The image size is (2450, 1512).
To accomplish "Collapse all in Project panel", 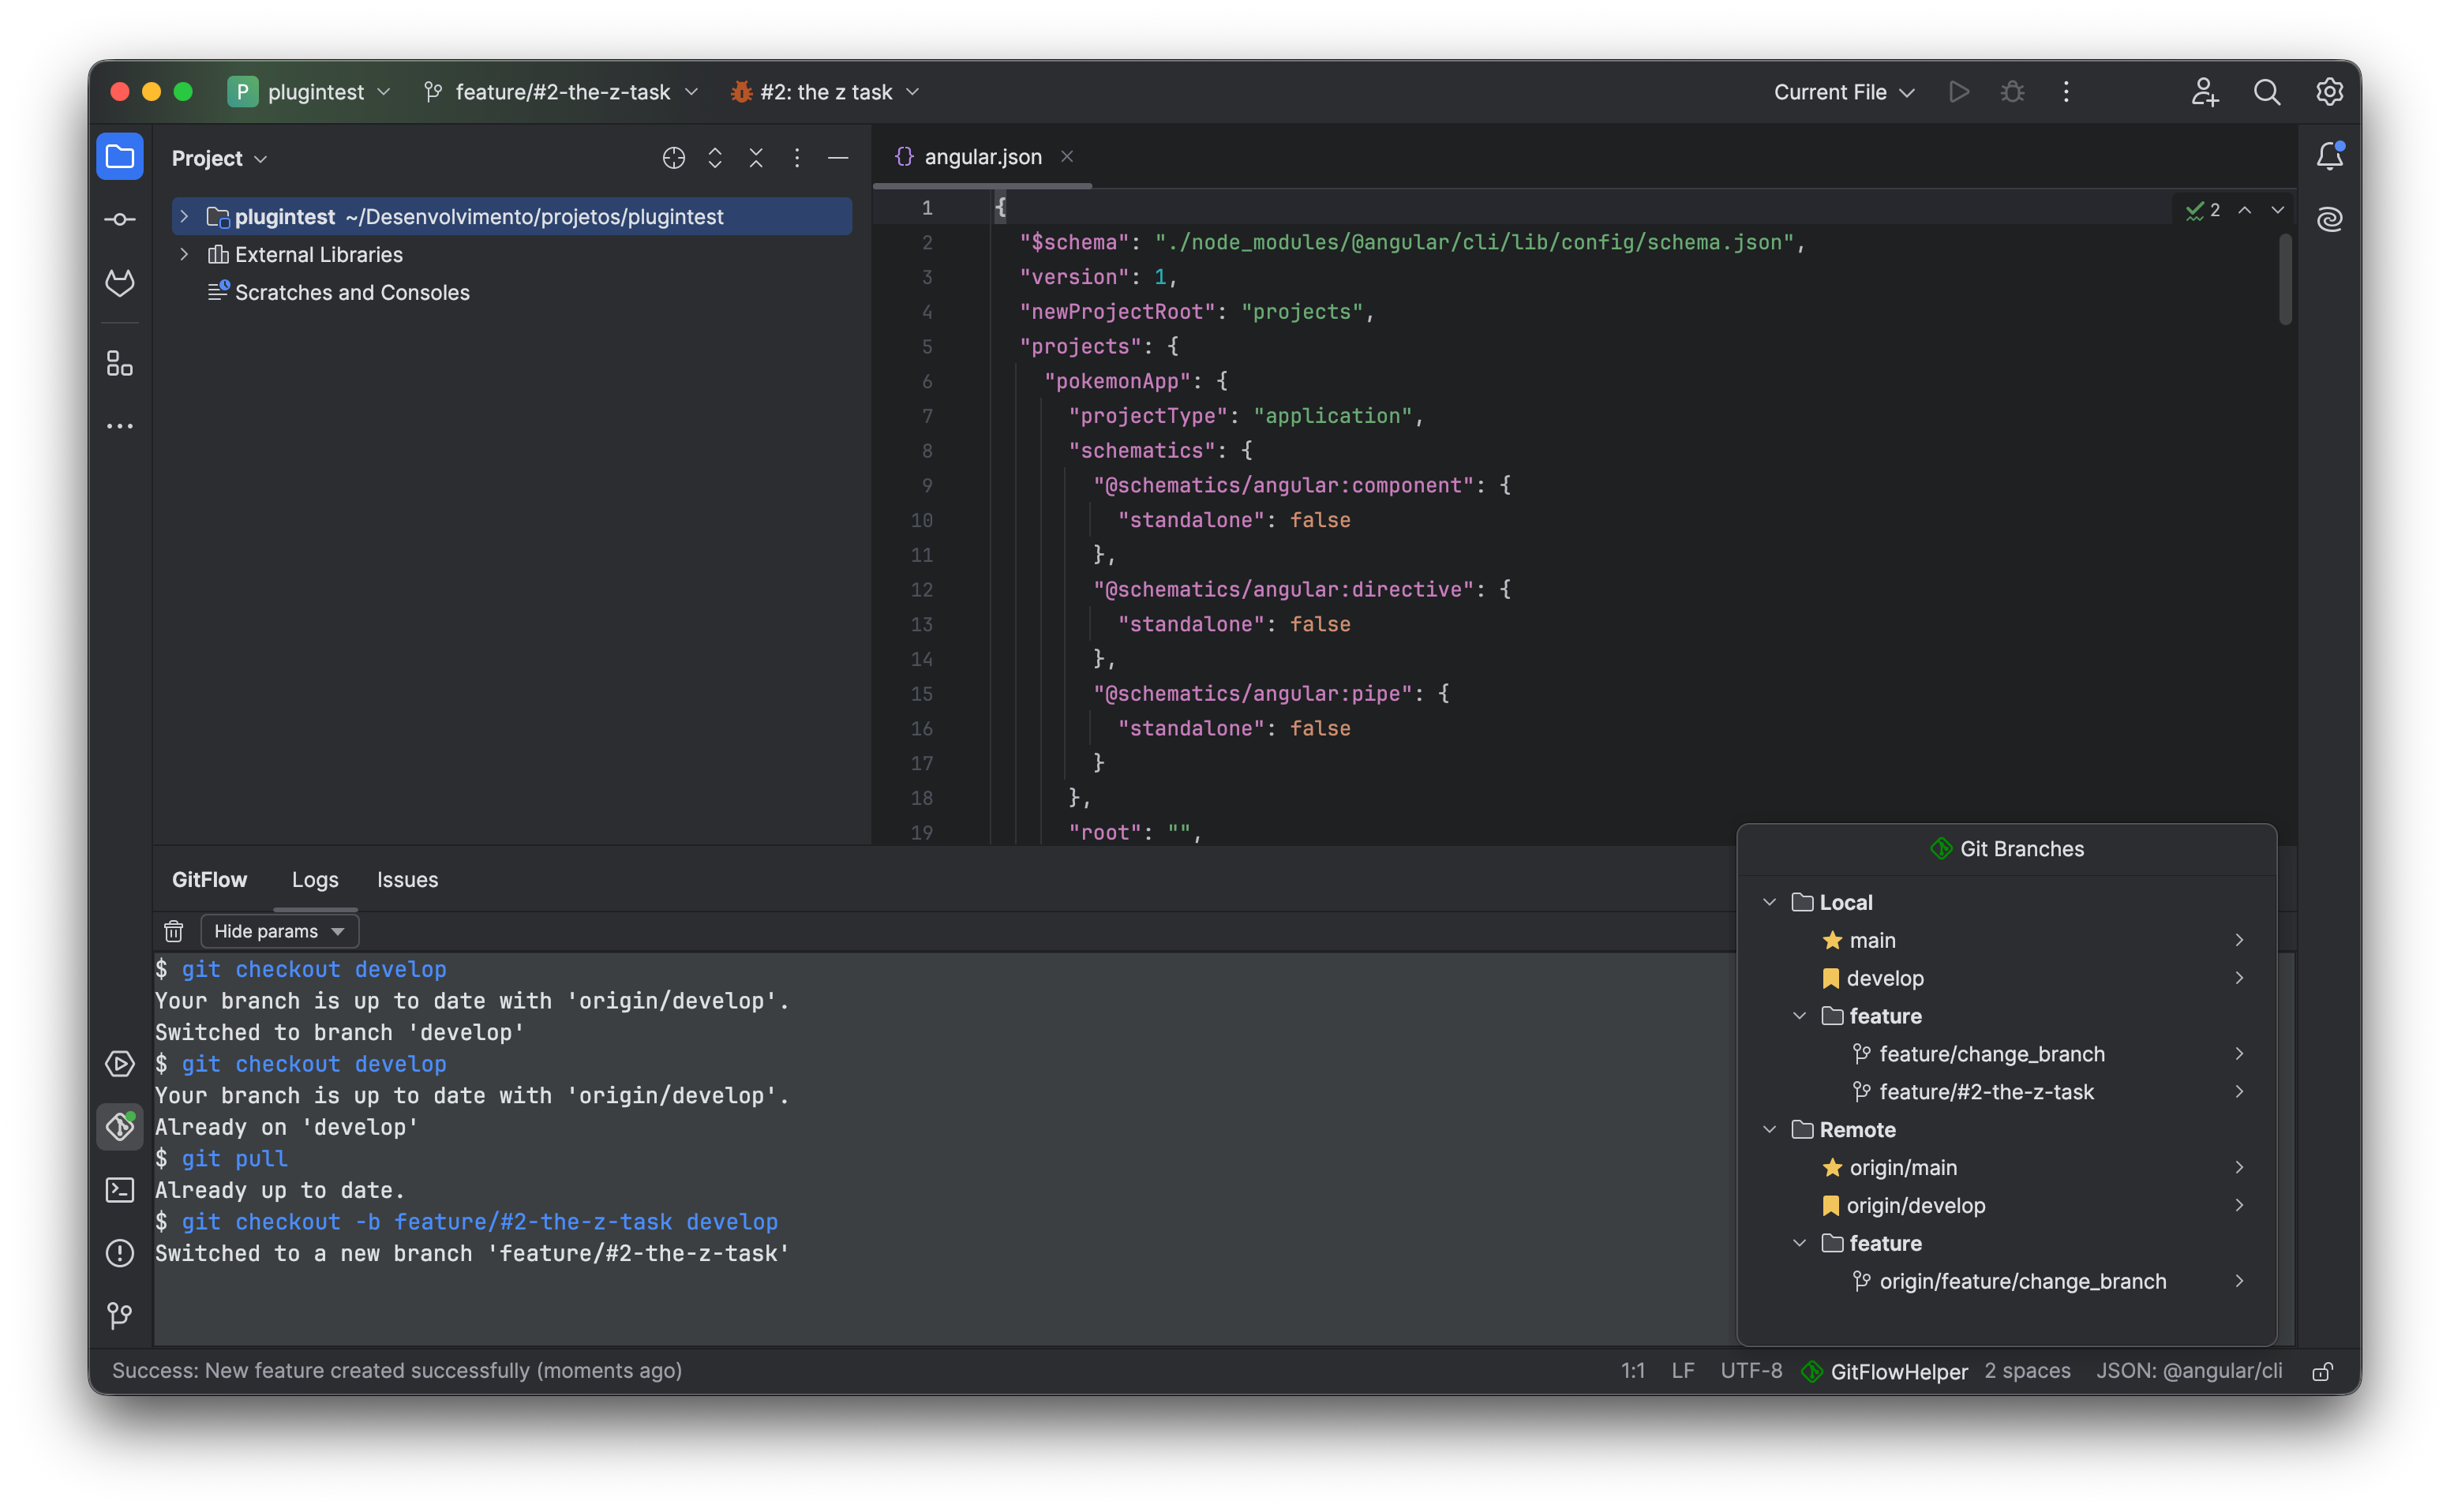I will click(x=756, y=158).
